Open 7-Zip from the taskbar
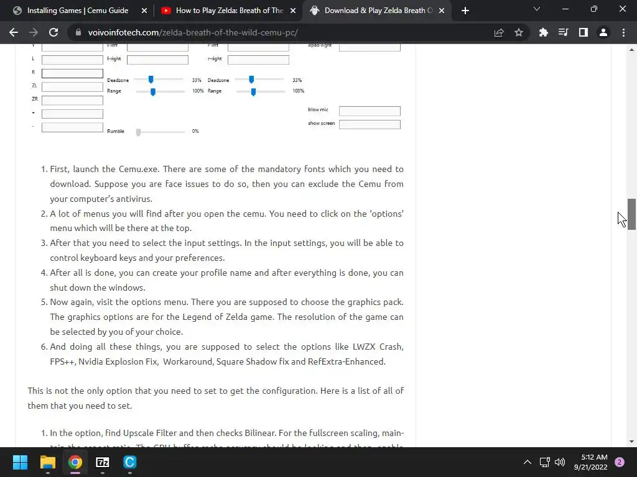637x477 pixels. (x=103, y=462)
